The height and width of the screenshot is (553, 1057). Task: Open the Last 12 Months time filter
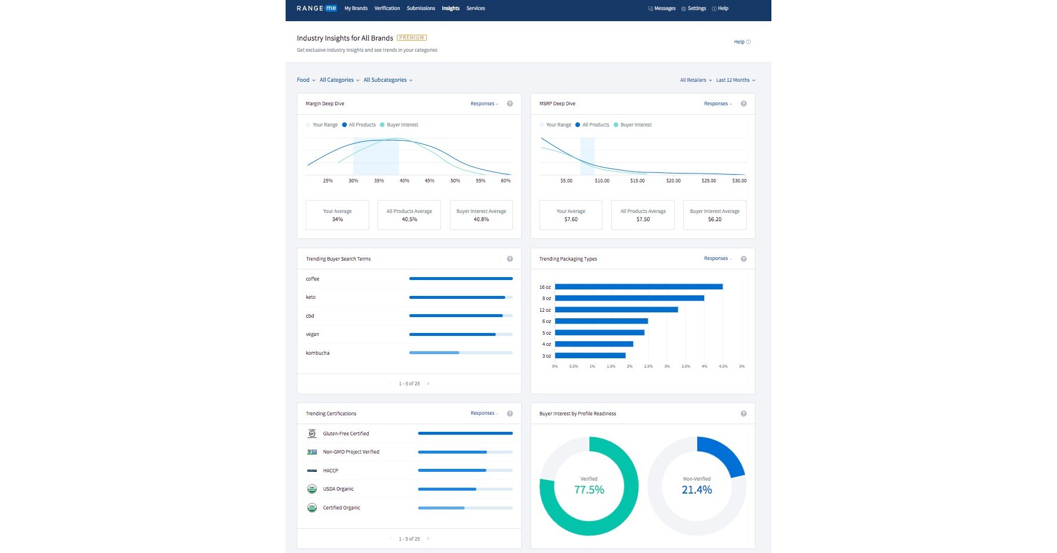click(x=734, y=79)
